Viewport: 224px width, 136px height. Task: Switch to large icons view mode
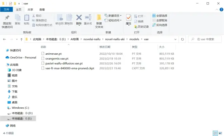[x=220, y=133]
